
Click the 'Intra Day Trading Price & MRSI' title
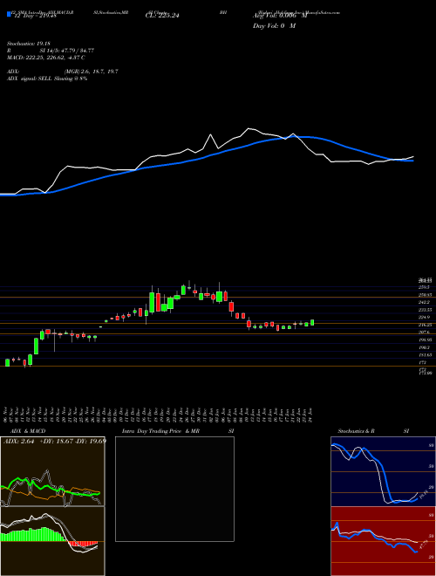tap(178, 431)
